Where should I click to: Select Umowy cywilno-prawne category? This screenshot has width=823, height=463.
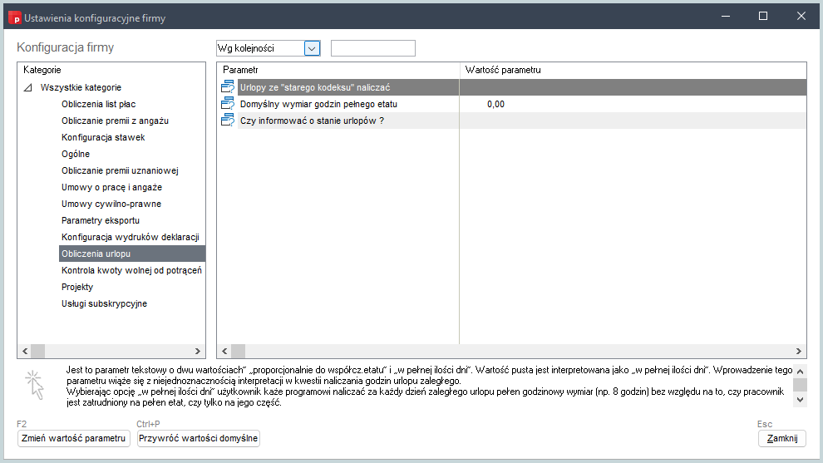[111, 204]
